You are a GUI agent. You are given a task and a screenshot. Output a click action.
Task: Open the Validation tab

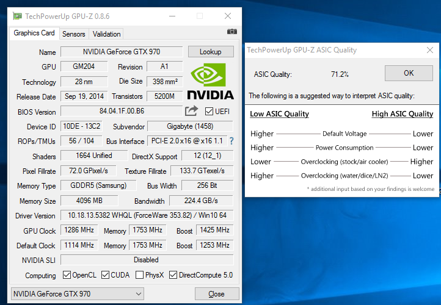tap(106, 34)
